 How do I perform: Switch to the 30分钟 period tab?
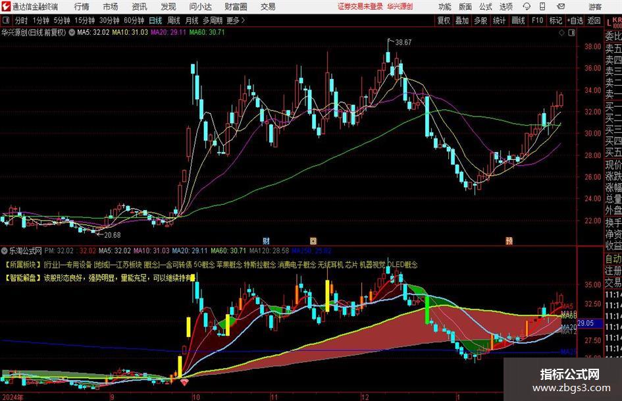[x=109, y=20]
